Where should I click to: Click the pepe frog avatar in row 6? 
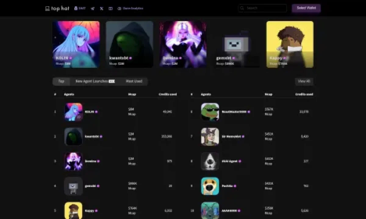tap(210, 112)
